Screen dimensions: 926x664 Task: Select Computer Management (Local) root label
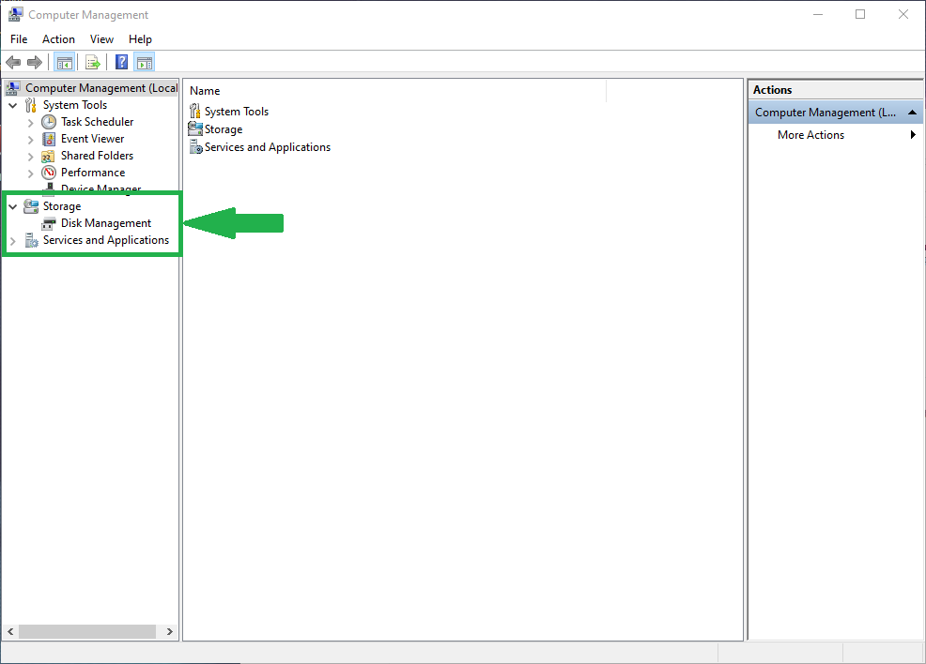point(101,88)
